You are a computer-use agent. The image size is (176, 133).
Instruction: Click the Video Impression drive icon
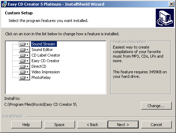[23, 72]
